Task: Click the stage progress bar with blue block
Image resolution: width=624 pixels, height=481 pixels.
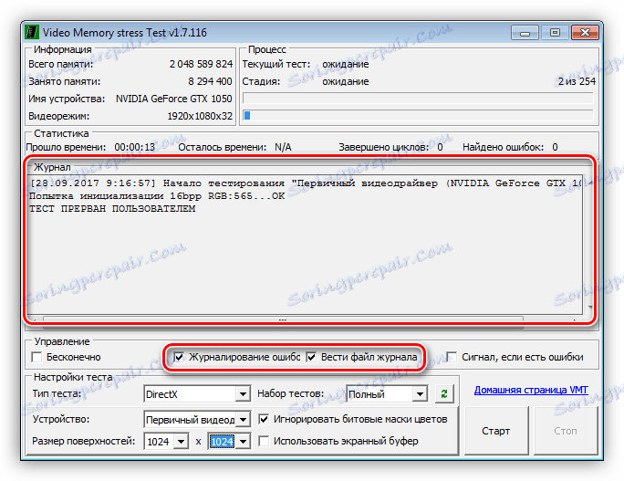Action: (x=418, y=116)
